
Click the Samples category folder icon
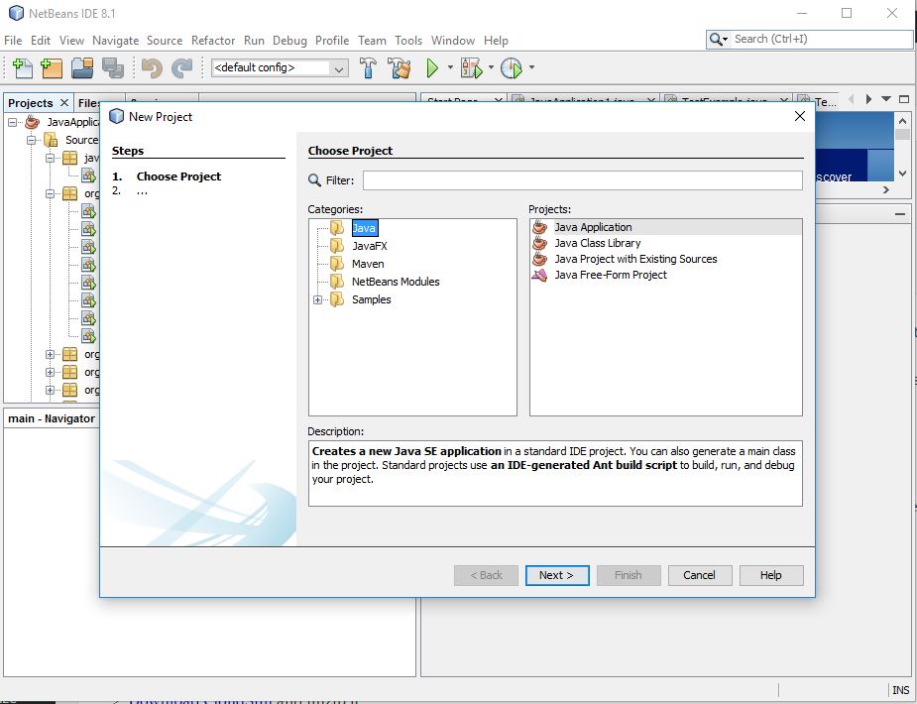pyautogui.click(x=337, y=299)
